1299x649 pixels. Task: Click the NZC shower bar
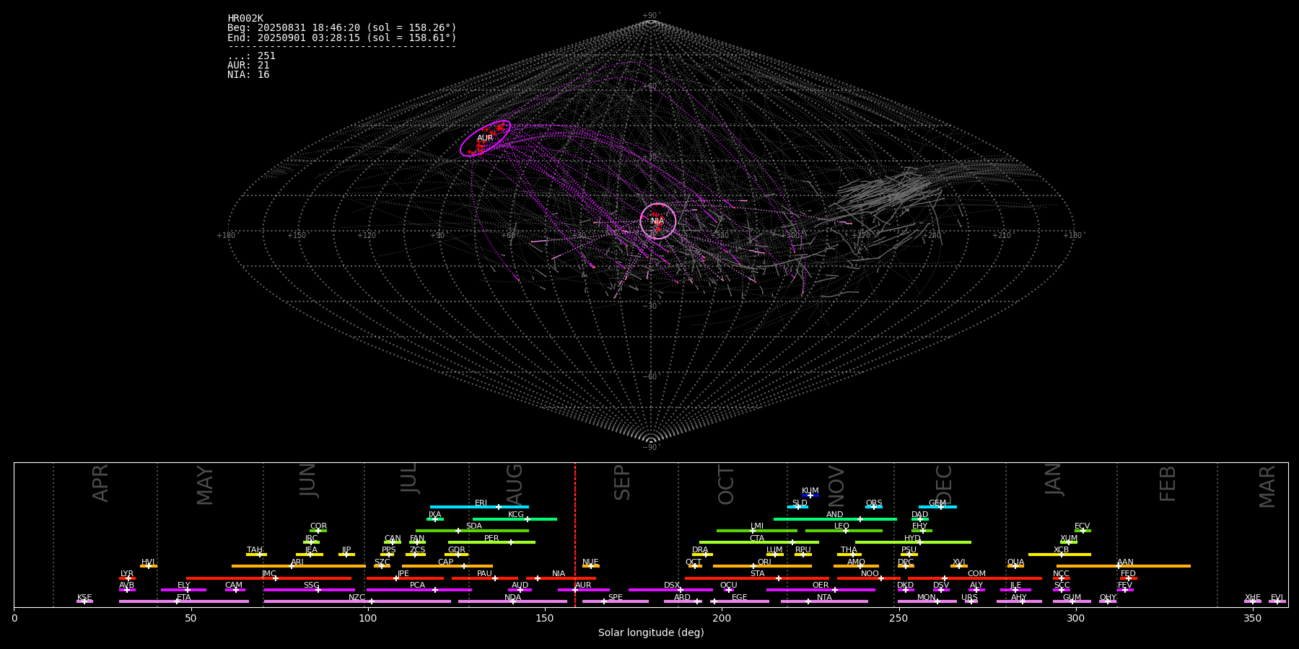(x=357, y=601)
